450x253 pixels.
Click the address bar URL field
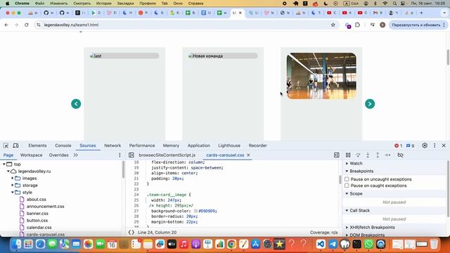(x=184, y=25)
